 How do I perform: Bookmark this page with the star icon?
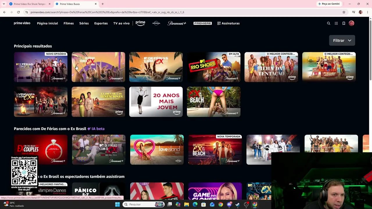point(344,12)
